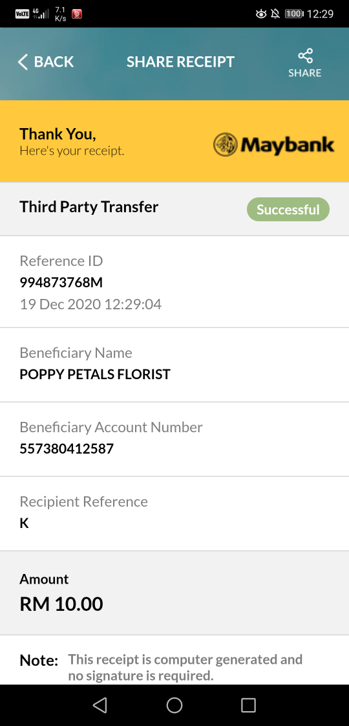Screen dimensions: 349x726
Task: Tap Android recent apps square
Action: (x=248, y=705)
